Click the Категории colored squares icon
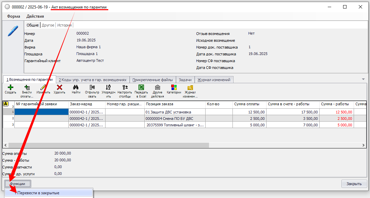 pos(174,88)
